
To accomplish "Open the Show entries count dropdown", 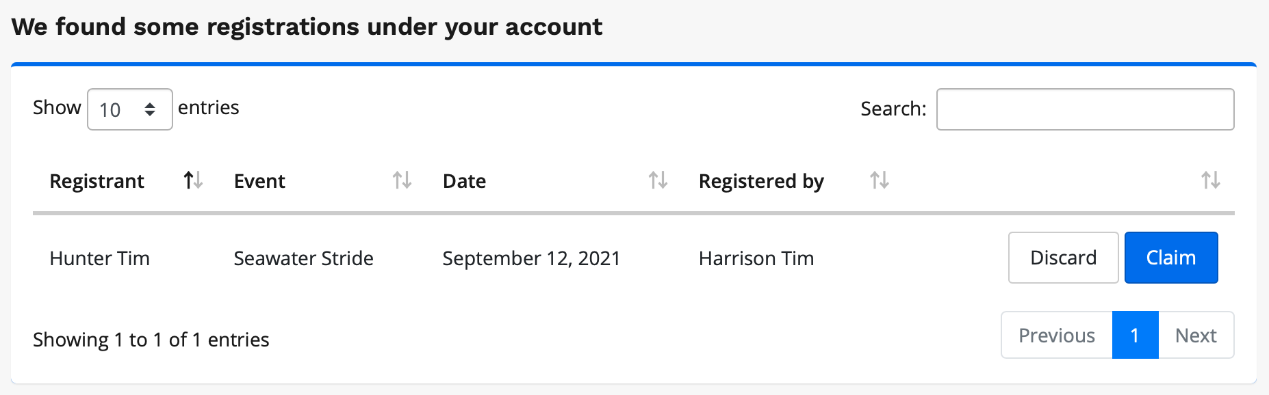I will 129,109.
